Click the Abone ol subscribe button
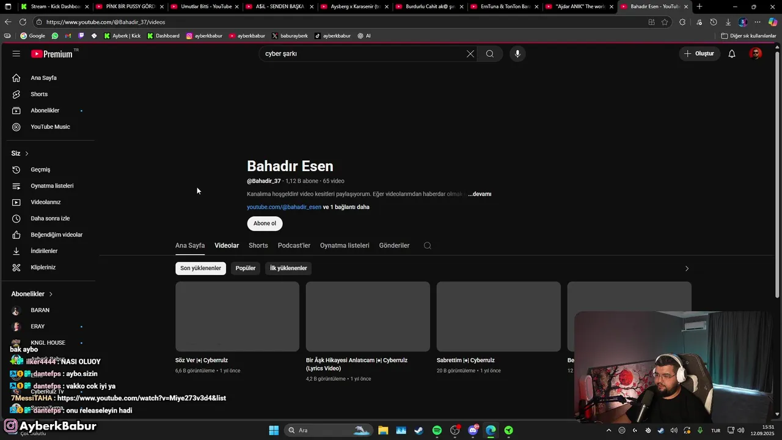The image size is (782, 440). [265, 224]
